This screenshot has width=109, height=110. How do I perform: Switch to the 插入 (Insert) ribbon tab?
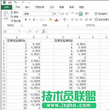point(27,7)
